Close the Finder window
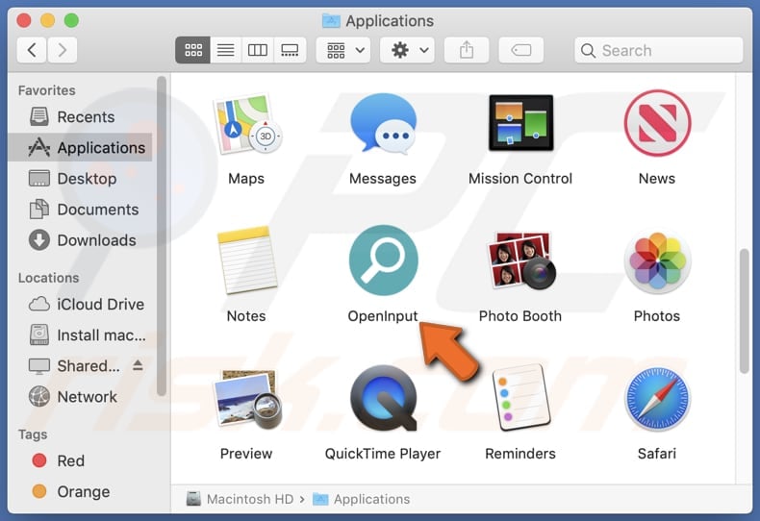This screenshot has width=760, height=521. click(24, 20)
